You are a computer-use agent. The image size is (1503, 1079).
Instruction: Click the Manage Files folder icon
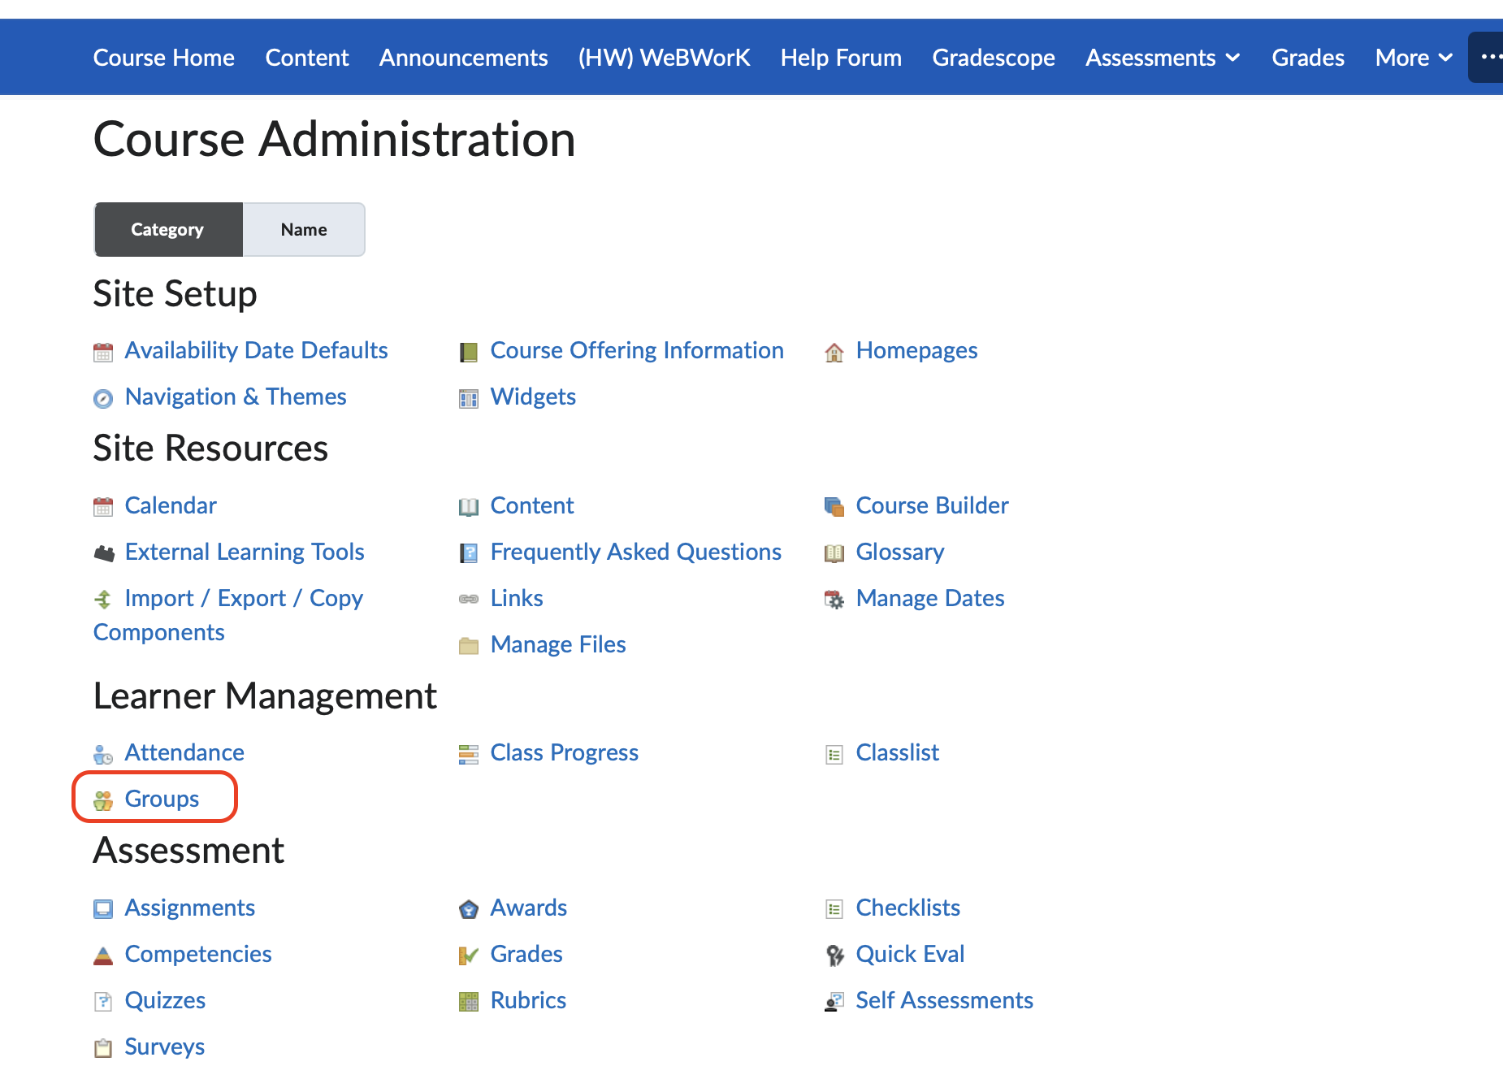click(x=469, y=646)
